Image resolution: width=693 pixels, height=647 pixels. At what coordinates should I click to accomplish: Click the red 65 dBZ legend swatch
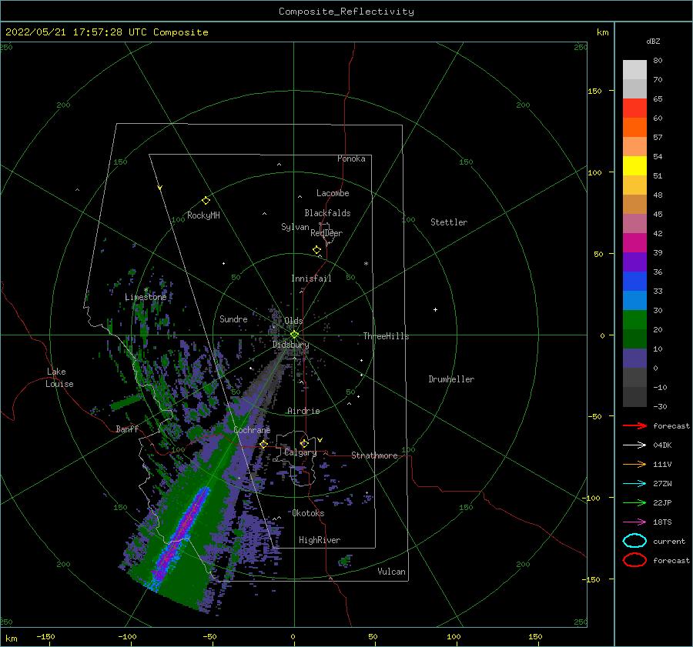click(634, 108)
